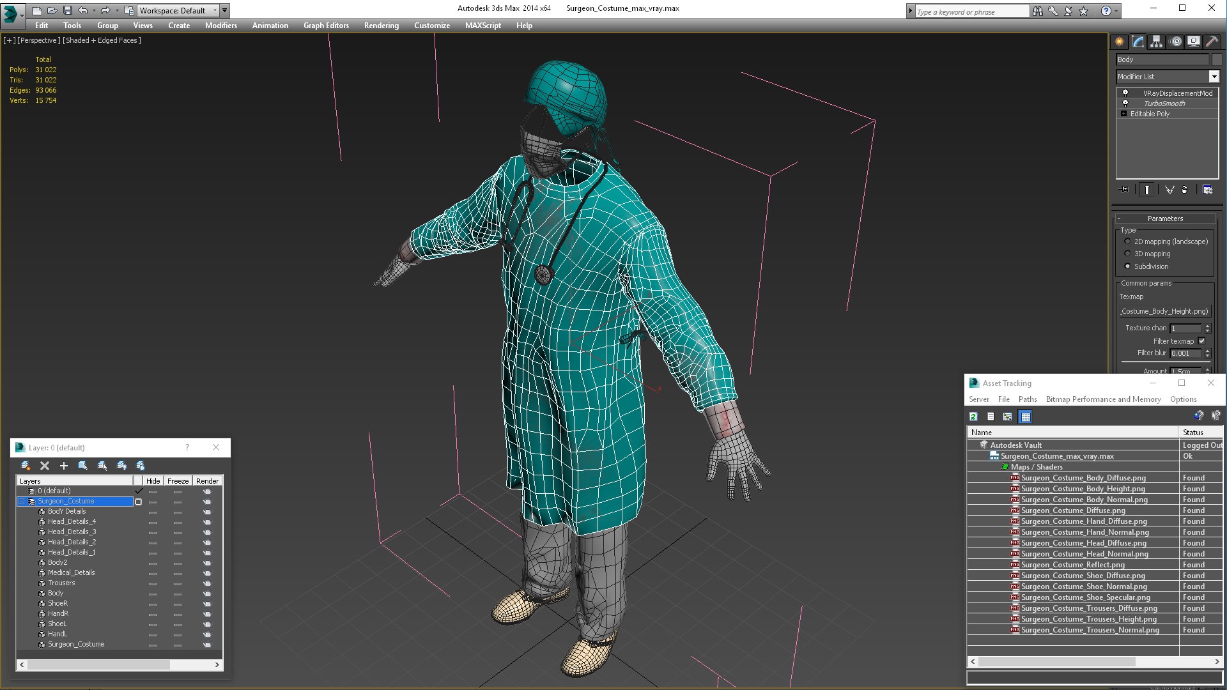The image size is (1227, 690).
Task: Click the object color swatch beside Body
Action: point(1217,59)
